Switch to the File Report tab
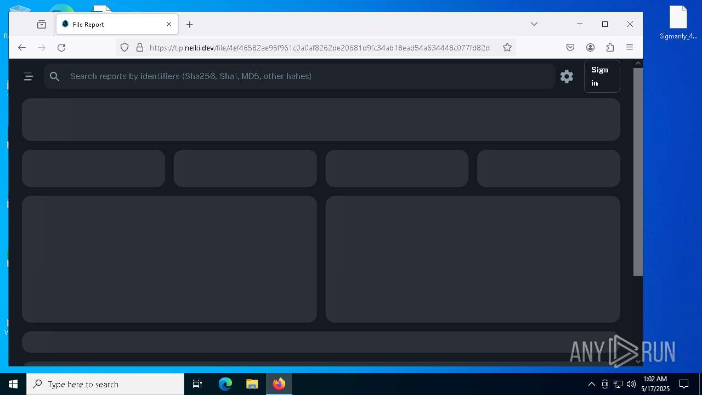The height and width of the screenshot is (395, 702). [117, 24]
